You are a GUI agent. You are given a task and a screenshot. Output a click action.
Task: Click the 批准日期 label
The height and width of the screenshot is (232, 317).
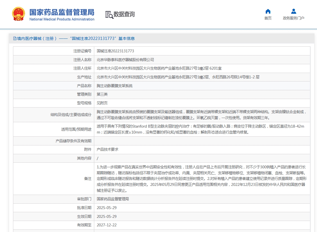pyautogui.click(x=84, y=208)
